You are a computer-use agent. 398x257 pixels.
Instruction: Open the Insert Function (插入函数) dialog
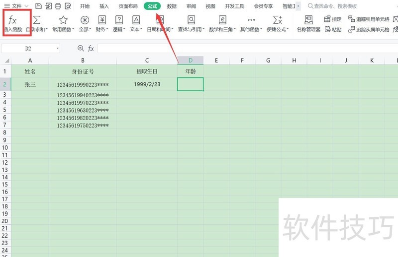click(13, 23)
